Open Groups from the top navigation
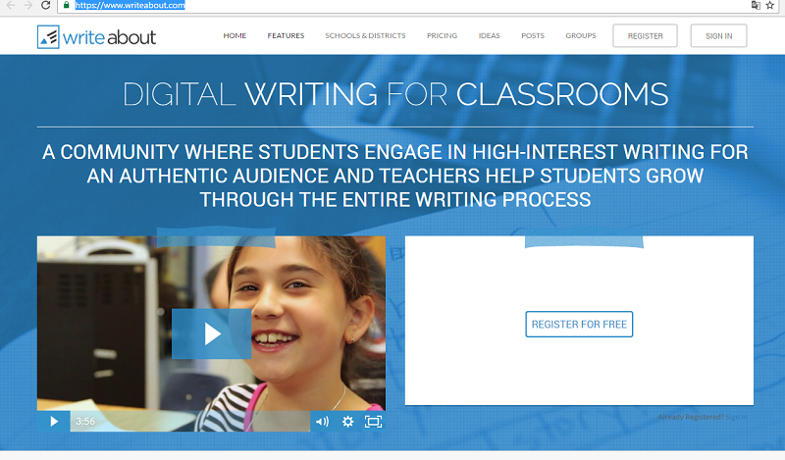The image size is (785, 460). point(580,36)
